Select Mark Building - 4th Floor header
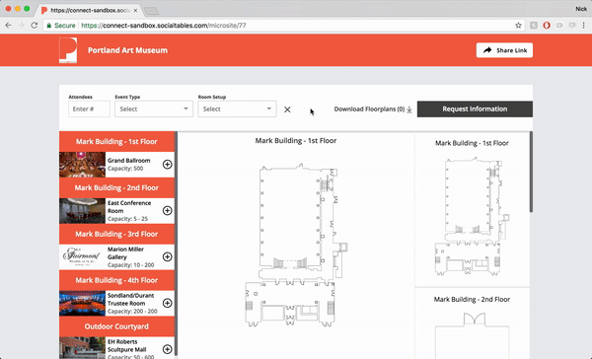Image resolution: width=592 pixels, height=359 pixels. coord(116,280)
